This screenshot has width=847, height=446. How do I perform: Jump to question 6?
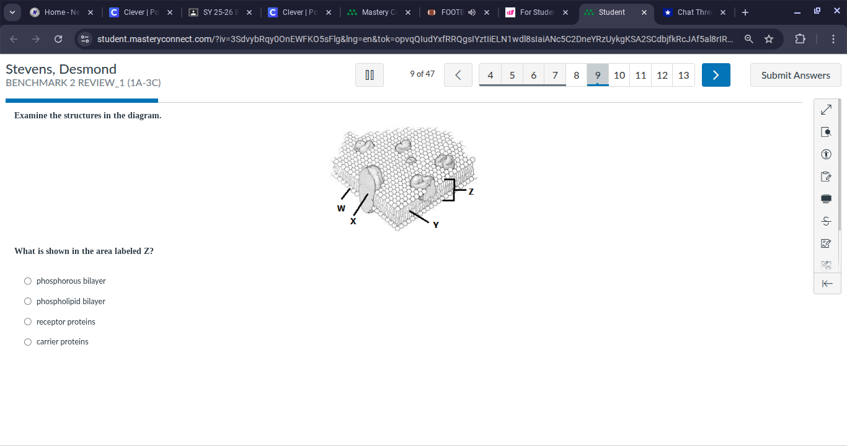click(533, 75)
